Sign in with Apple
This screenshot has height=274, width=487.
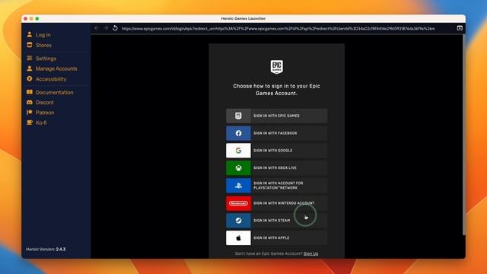point(276,238)
